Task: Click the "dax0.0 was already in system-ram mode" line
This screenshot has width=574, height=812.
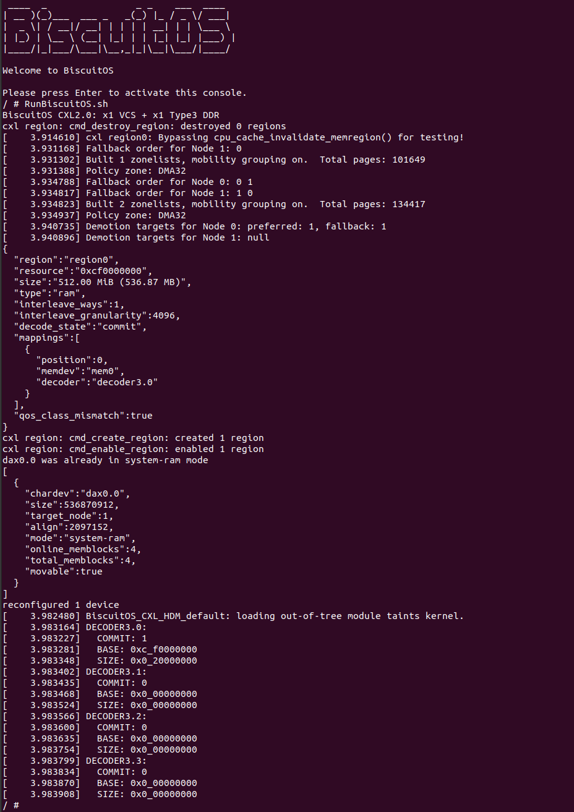Action: click(x=105, y=460)
